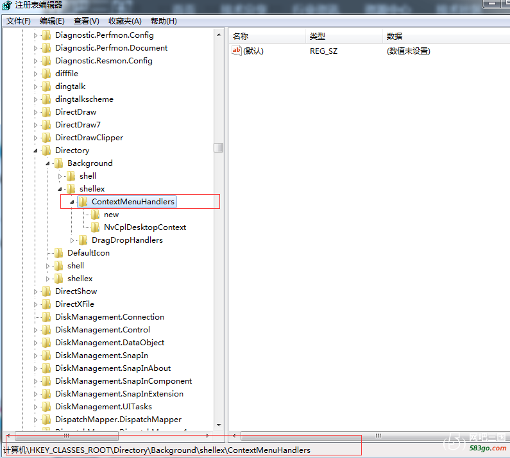This screenshot has height=458, width=510.
Task: Click the tree pane vertical scrollbar thumb
Action: (219, 147)
